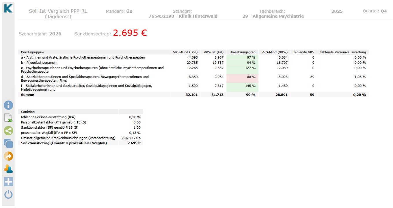Open the Fachbereich Allgemeine Psychiatrie selector
The image size is (393, 208).
coord(273,16)
